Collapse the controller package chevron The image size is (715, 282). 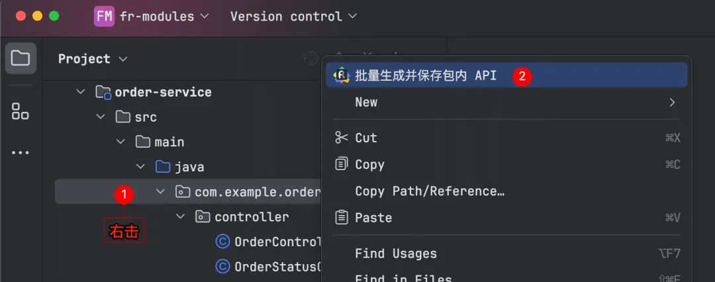pos(181,216)
